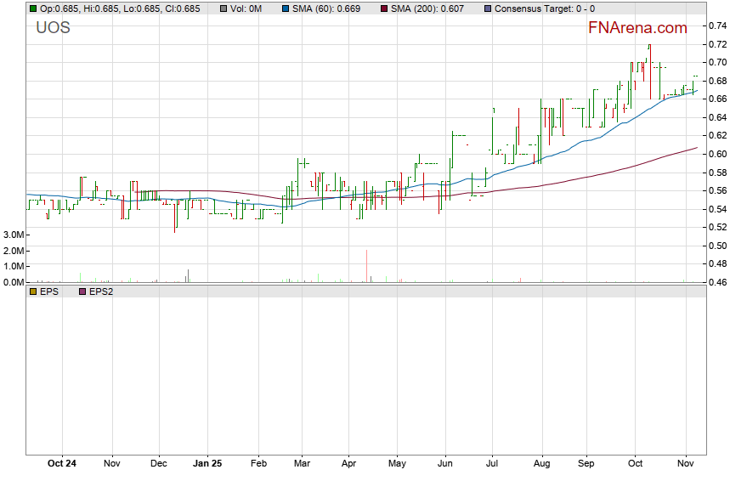Select the 'Oct 24' date axis label
This screenshot has height=481, width=730.
coord(61,464)
